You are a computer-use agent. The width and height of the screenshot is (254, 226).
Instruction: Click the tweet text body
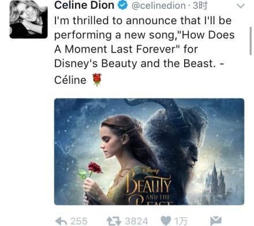(x=144, y=49)
